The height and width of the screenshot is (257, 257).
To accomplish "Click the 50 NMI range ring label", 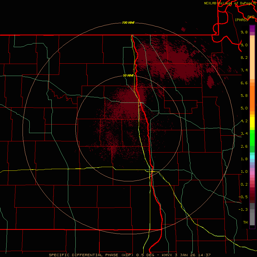I will point(128,75).
